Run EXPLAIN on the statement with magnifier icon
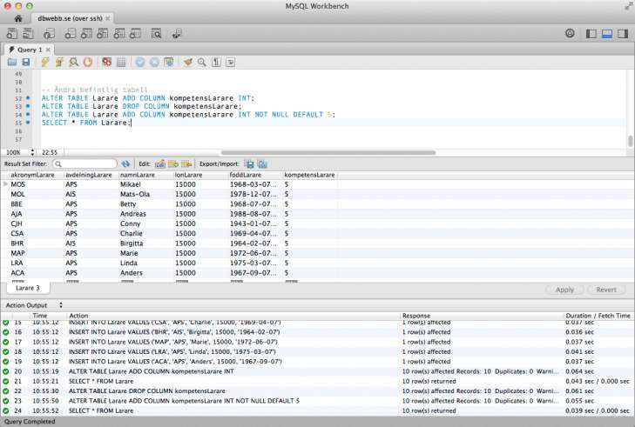This screenshot has width=635, height=427. [73, 62]
